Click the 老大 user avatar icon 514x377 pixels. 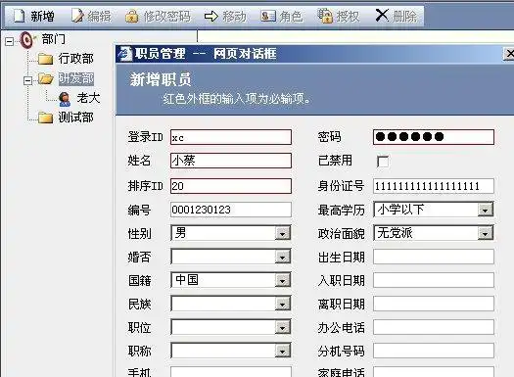pos(65,99)
